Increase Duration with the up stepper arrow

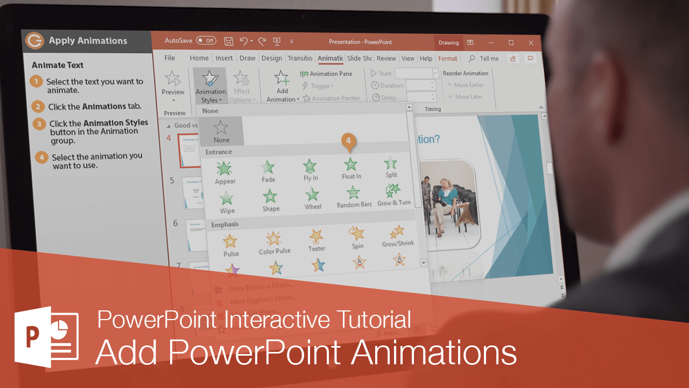click(432, 82)
